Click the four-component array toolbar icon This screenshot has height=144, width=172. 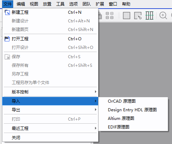tap(110, 16)
